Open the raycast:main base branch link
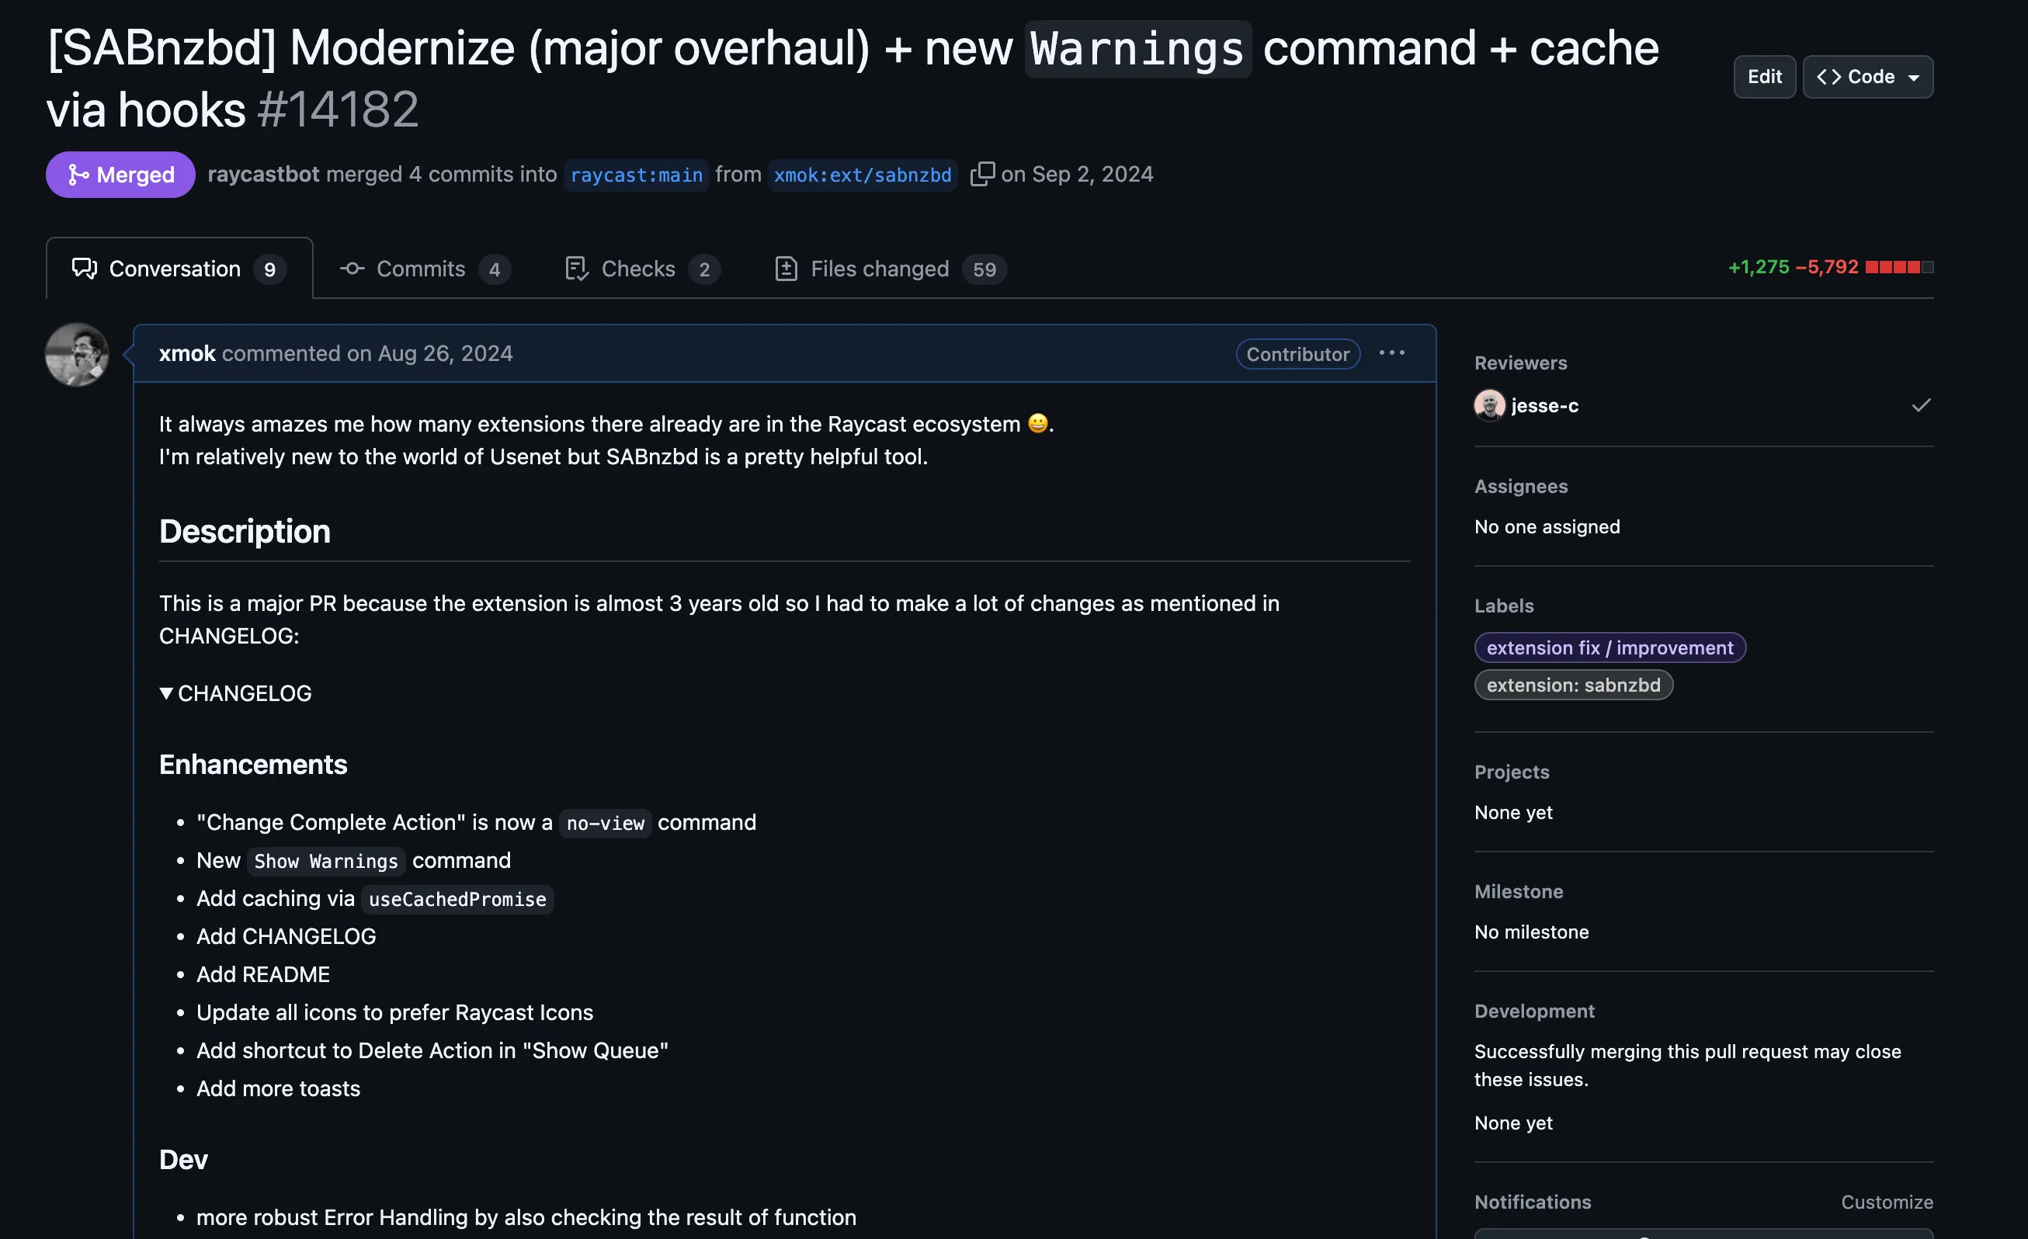 coord(636,175)
